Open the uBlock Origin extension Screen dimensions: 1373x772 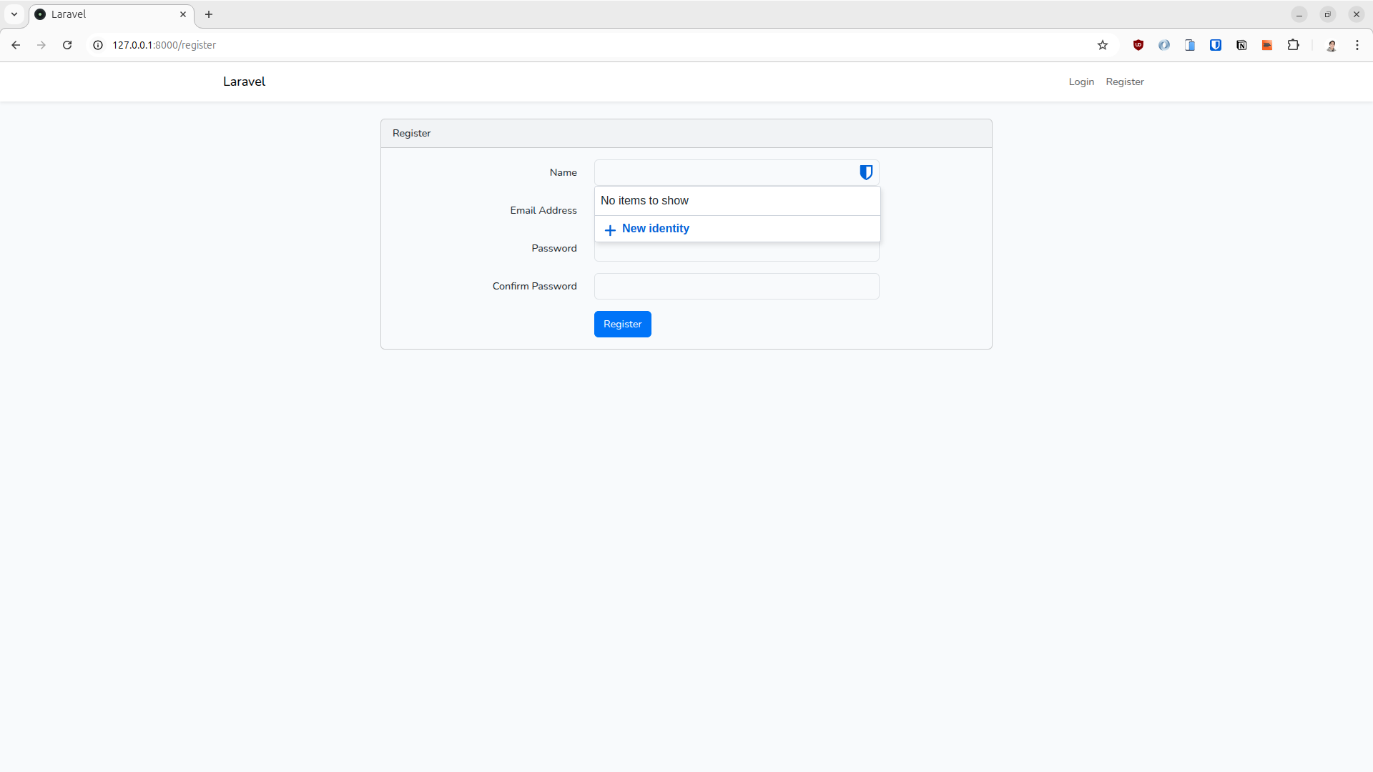click(x=1138, y=45)
